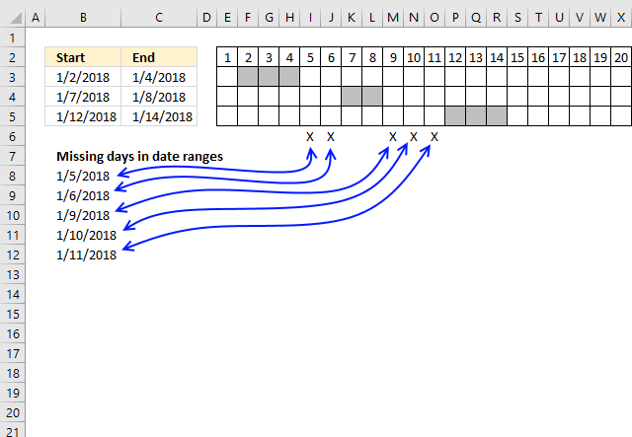Select the gray cell under day 2

pos(248,77)
